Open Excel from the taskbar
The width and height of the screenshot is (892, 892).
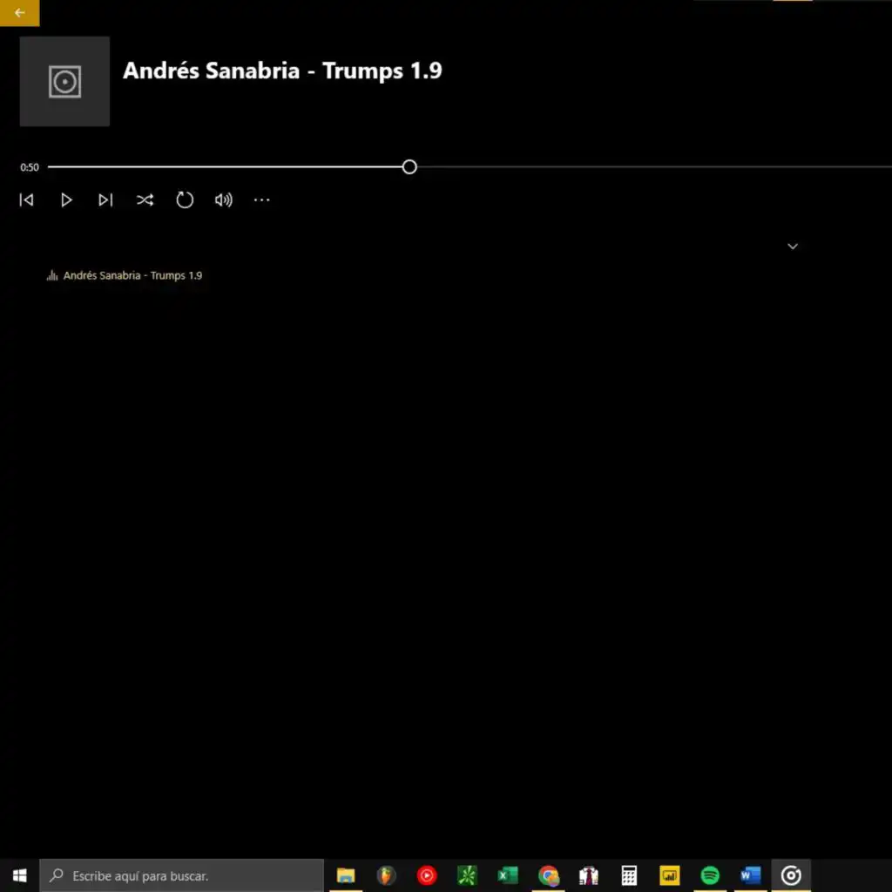pos(508,875)
